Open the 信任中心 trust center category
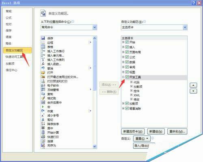The height and width of the screenshot is (162, 203). 11,70
